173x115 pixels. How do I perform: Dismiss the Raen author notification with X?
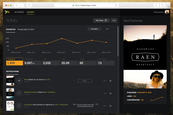pos(110,81)
